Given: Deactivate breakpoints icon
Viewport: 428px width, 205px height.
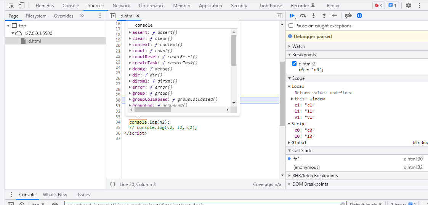Looking at the screenshot, I should coord(348,16).
